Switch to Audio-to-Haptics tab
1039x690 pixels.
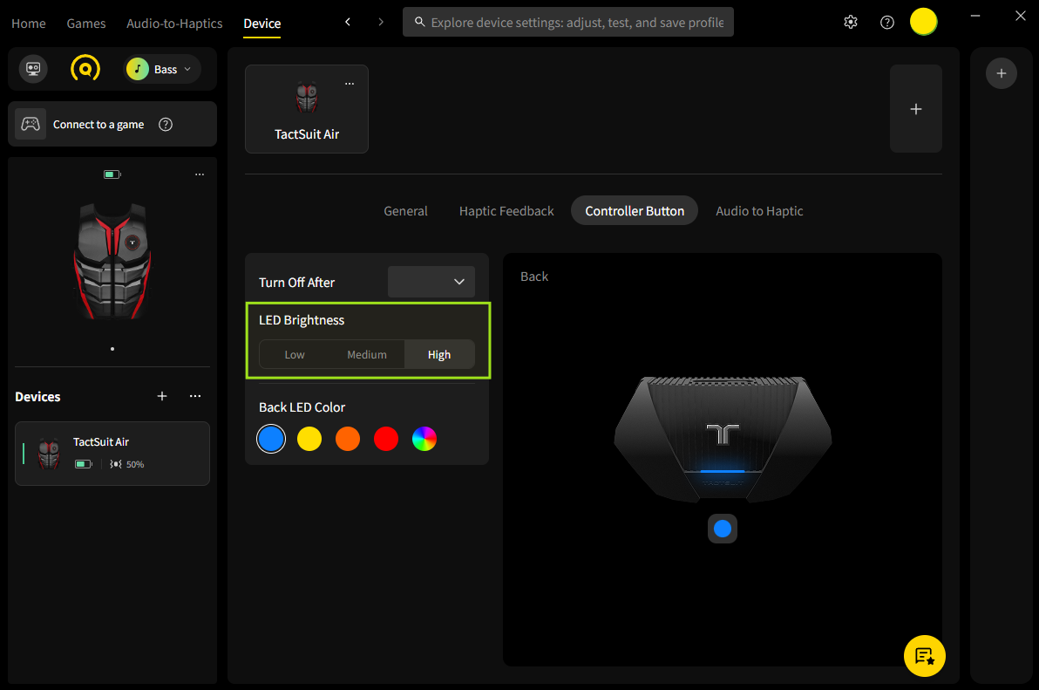click(174, 24)
